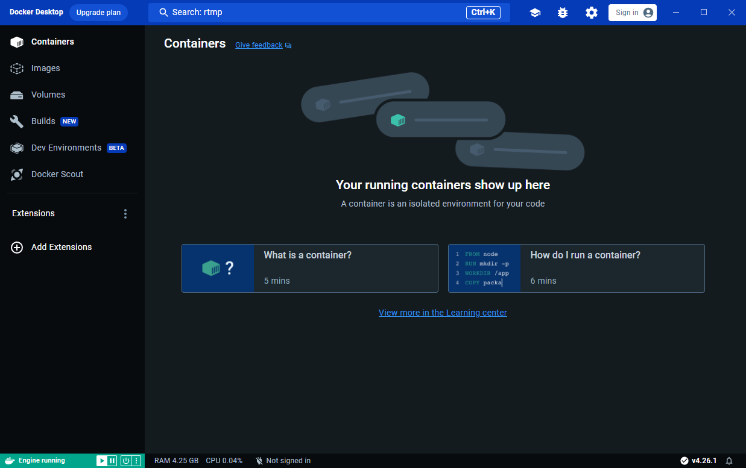The width and height of the screenshot is (746, 468).
Task: Click the Troubleshoot bug icon
Action: (x=563, y=13)
